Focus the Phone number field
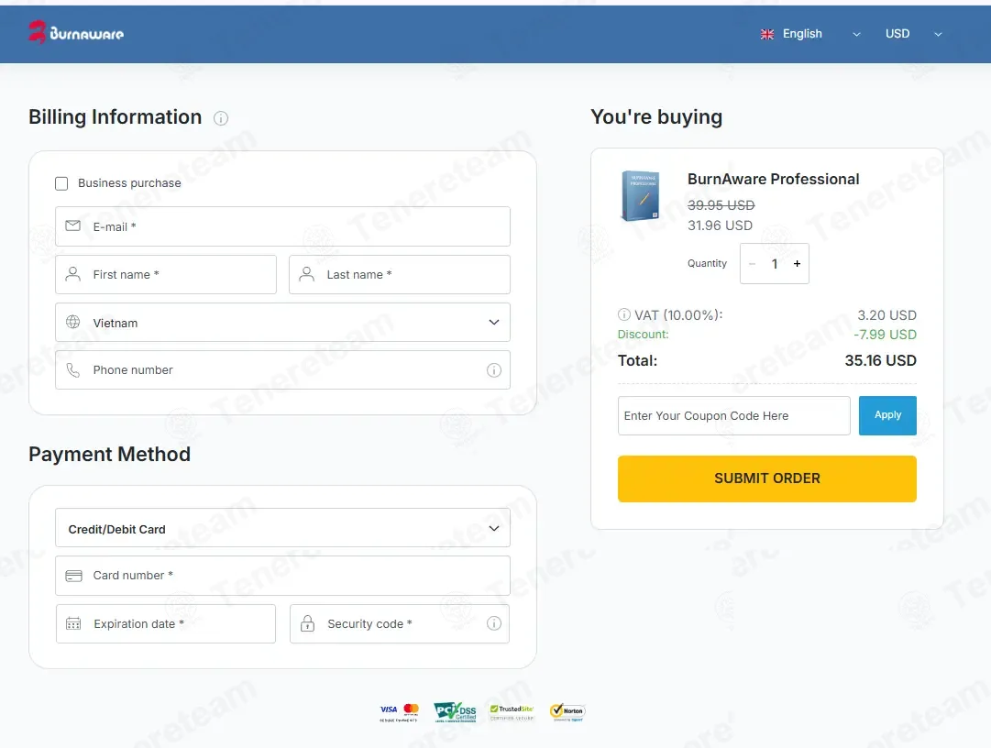This screenshot has width=991, height=748. click(282, 370)
